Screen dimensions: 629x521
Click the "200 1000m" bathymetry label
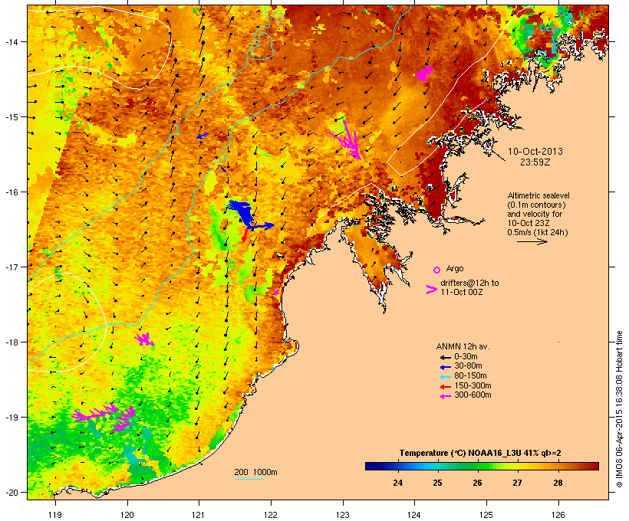click(x=255, y=472)
